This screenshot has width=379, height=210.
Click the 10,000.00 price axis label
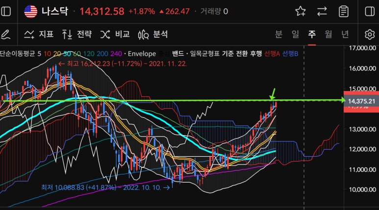(362, 189)
